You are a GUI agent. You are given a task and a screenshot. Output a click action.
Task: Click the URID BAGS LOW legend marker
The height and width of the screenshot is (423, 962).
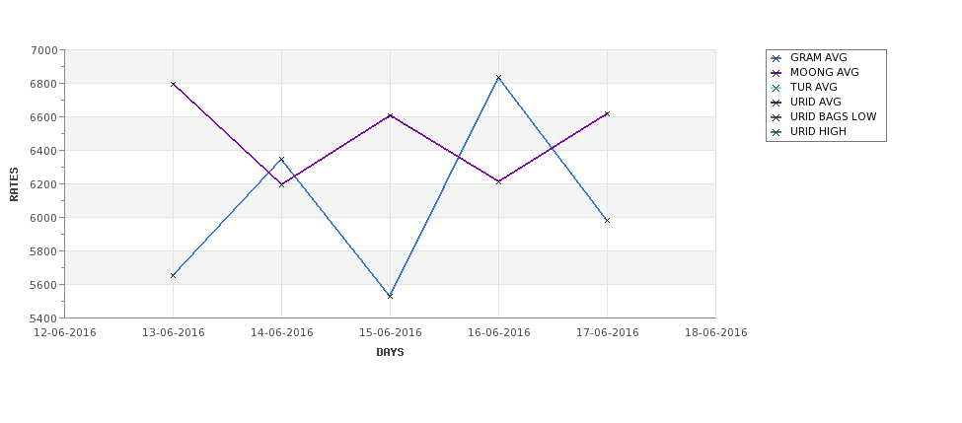point(777,117)
